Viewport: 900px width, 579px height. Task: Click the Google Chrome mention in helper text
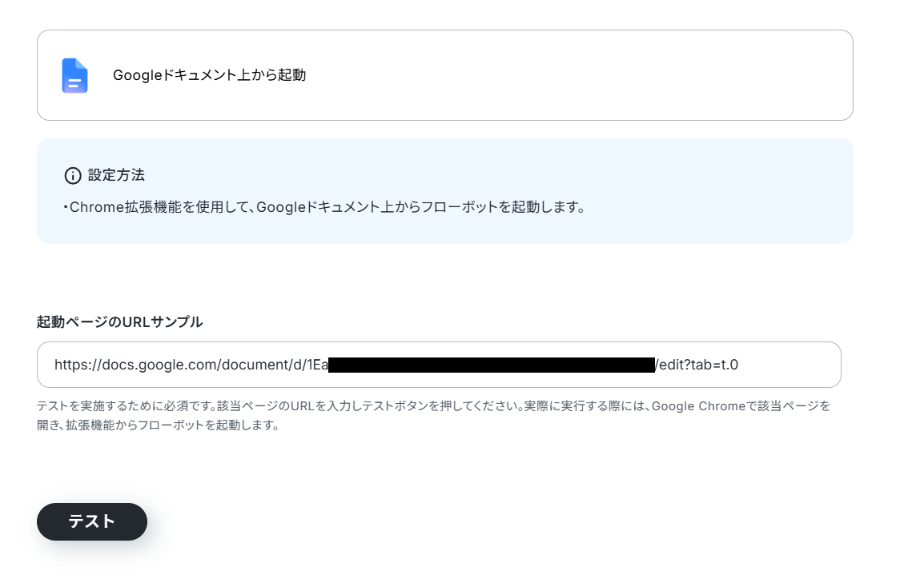(x=698, y=406)
